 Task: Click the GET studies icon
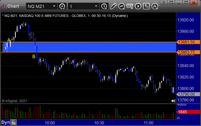point(130,6)
